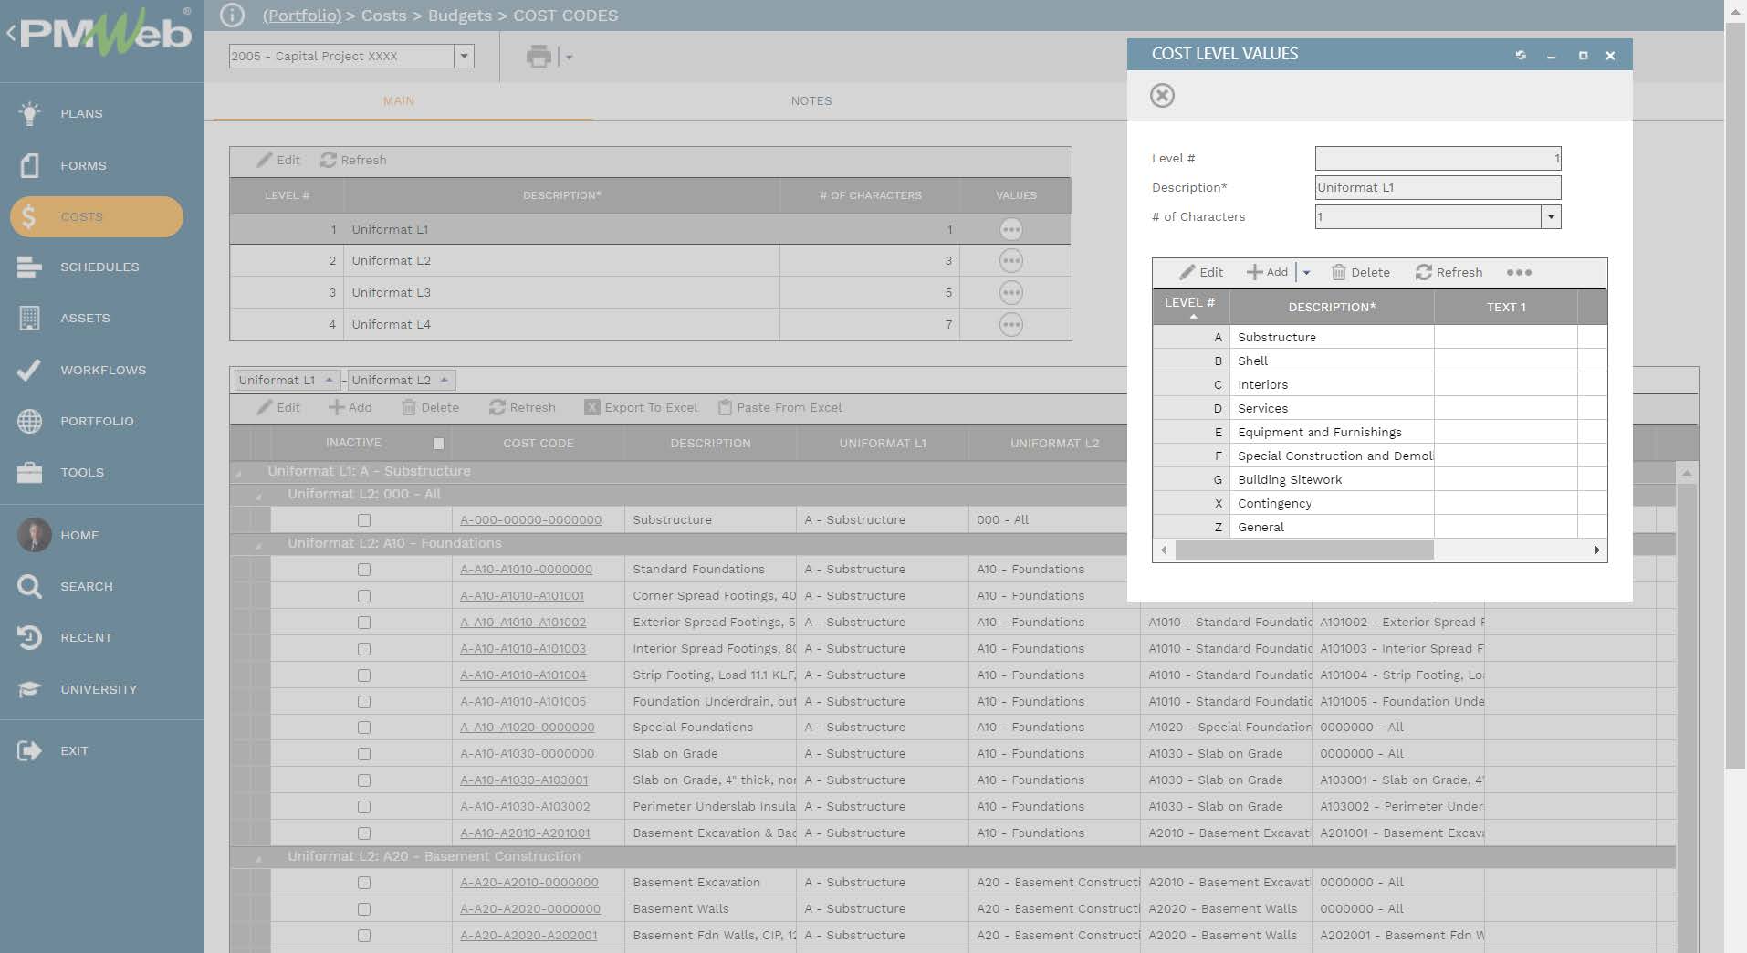1747x953 pixels.
Task: Click the Delete trash icon in popup grid
Action: (x=1338, y=273)
